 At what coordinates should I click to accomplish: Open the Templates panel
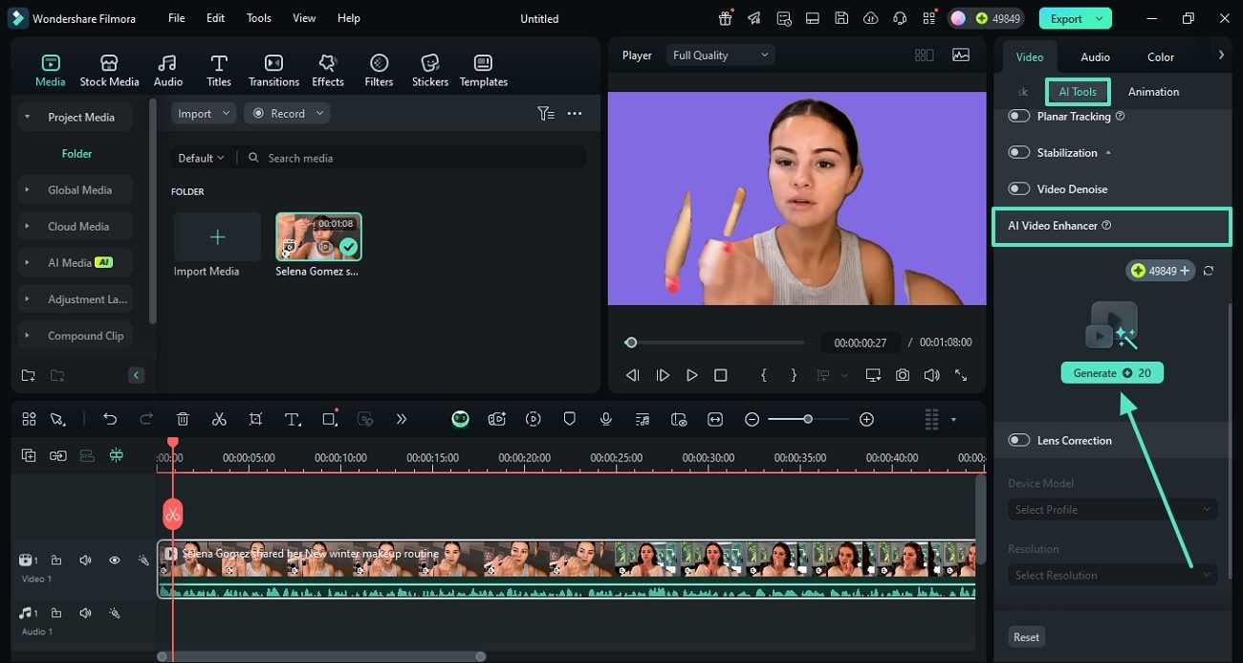(484, 70)
